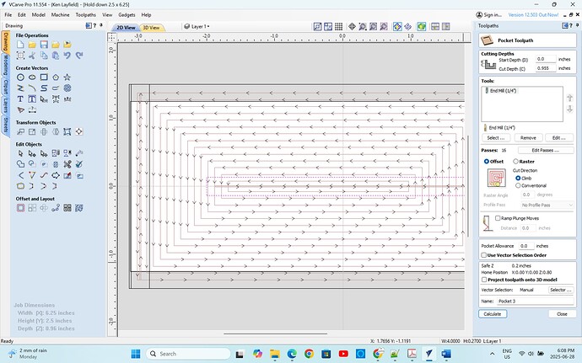Click the Redo arrow icon
The width and height of the screenshot is (582, 363).
(x=79, y=56)
